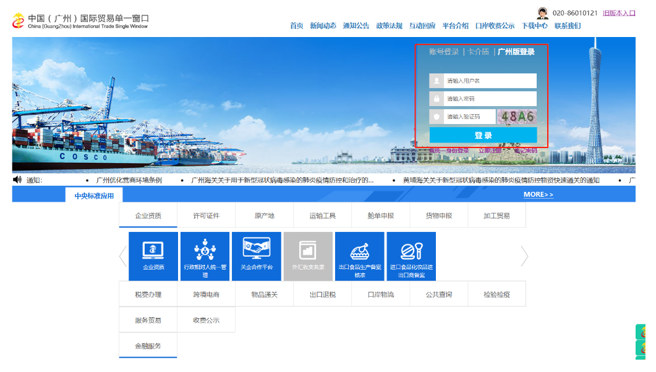Select the 原产地 category tab
Viewport: 656px width, 372px height.
[265, 215]
